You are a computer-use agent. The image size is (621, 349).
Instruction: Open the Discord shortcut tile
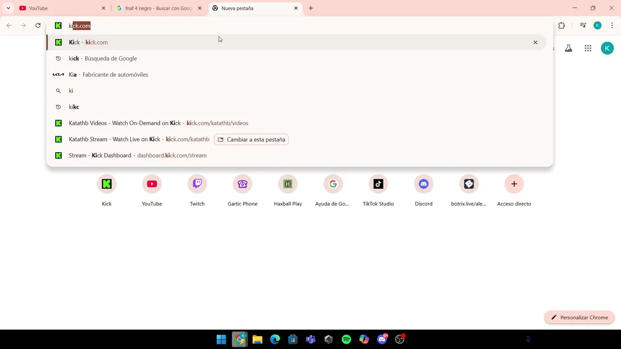424,190
